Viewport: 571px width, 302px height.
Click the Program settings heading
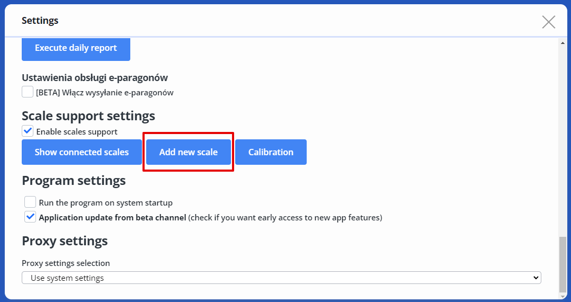(74, 181)
